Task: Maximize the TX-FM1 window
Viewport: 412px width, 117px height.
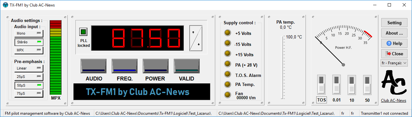Action: [x=389, y=5]
